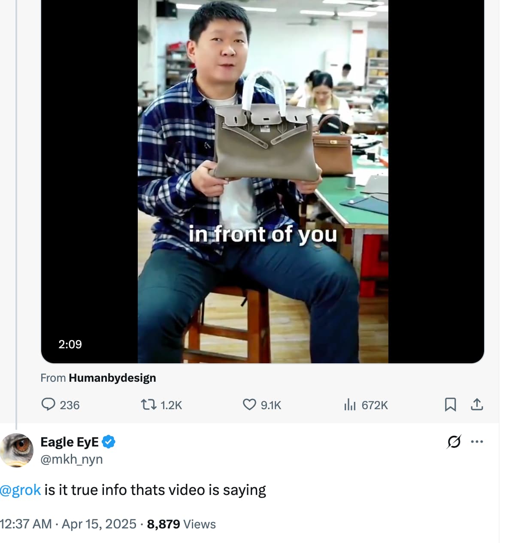Repost using the retweet arrows icon
515x543 pixels.
148,404
